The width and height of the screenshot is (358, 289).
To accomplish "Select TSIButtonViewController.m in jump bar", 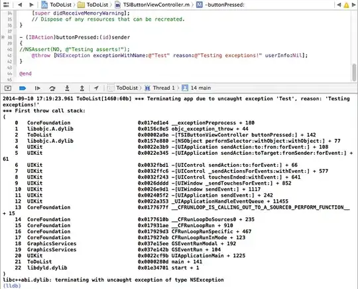I will [x=152, y=5].
